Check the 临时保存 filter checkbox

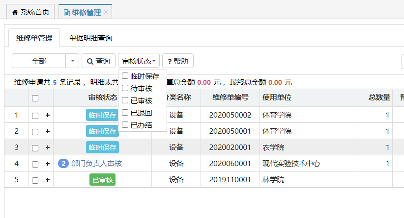click(x=125, y=76)
